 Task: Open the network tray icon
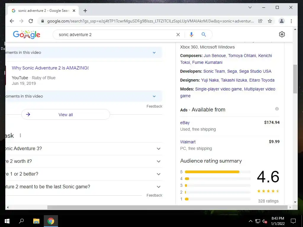click(258, 221)
